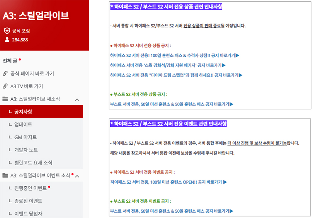Click heading 서버 전용 이벤트 관련 안내사항
Viewport: 313px width, 218px height.
click(x=168, y=124)
